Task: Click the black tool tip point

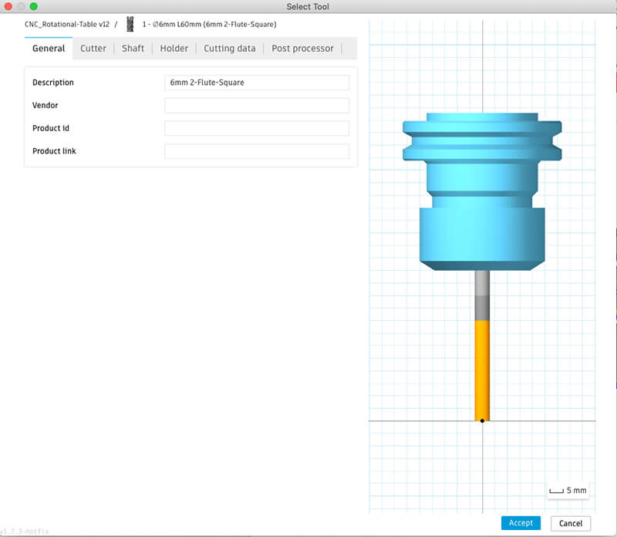Action: 482,420
